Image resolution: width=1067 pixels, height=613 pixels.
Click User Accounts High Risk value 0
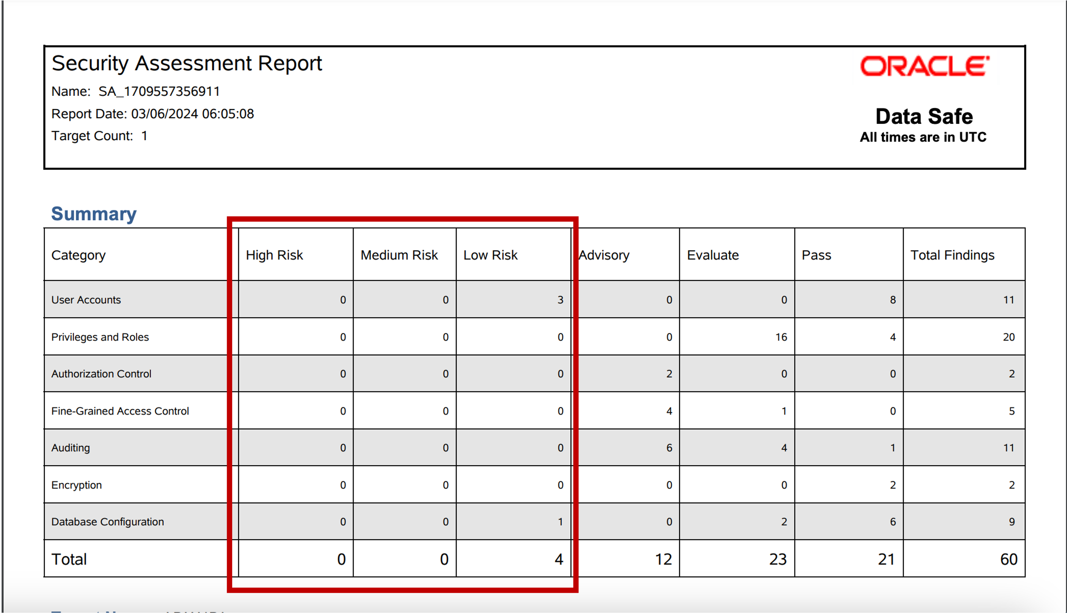pos(343,300)
